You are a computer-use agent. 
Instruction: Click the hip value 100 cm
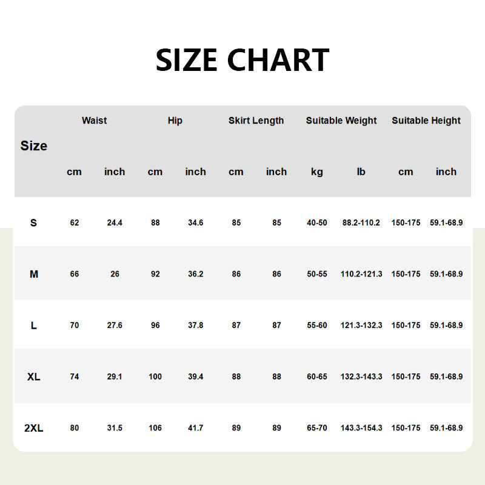tap(155, 376)
